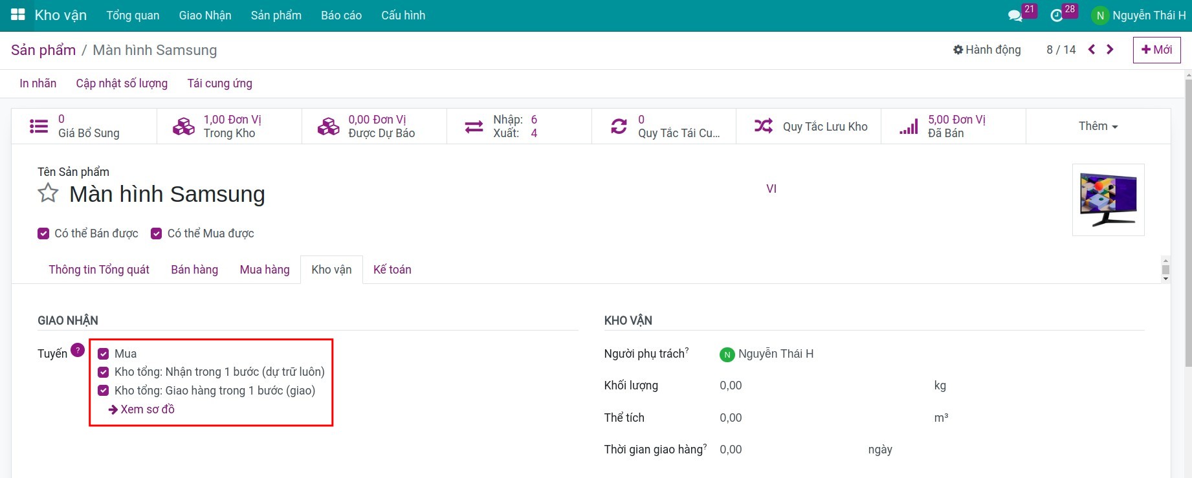This screenshot has height=478, width=1192.
Task: Mark product as favorite with star icon
Action: click(48, 193)
